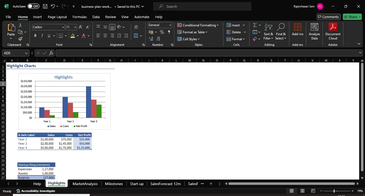Open the font name Calibri dropdown
The height and width of the screenshot is (196, 365).
tap(63, 27)
